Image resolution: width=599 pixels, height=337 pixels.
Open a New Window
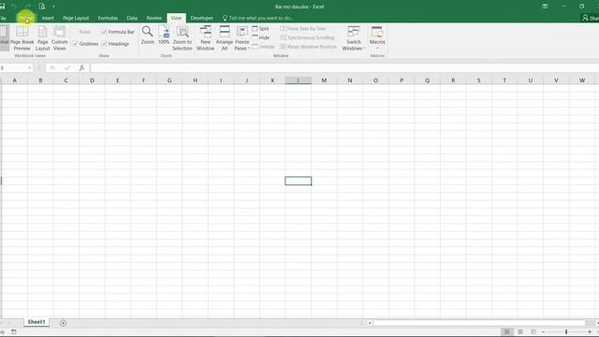[x=205, y=38]
